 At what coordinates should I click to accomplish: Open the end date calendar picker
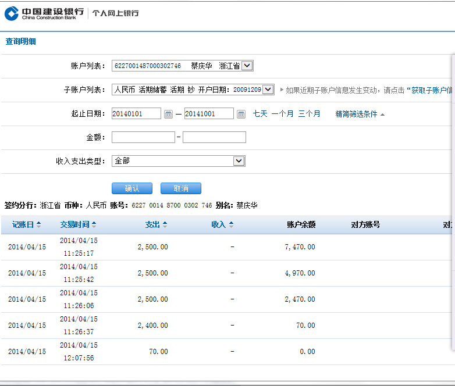(241, 114)
